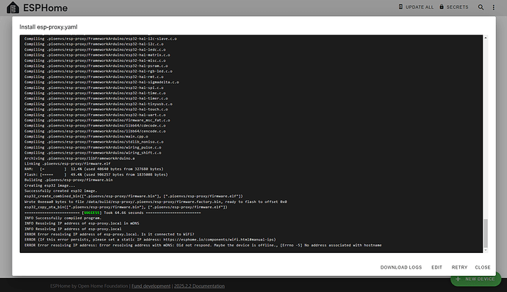Click the esp32_copy_ota_bin log line
This screenshot has width=507, height=292.
pyautogui.click(x=126, y=207)
